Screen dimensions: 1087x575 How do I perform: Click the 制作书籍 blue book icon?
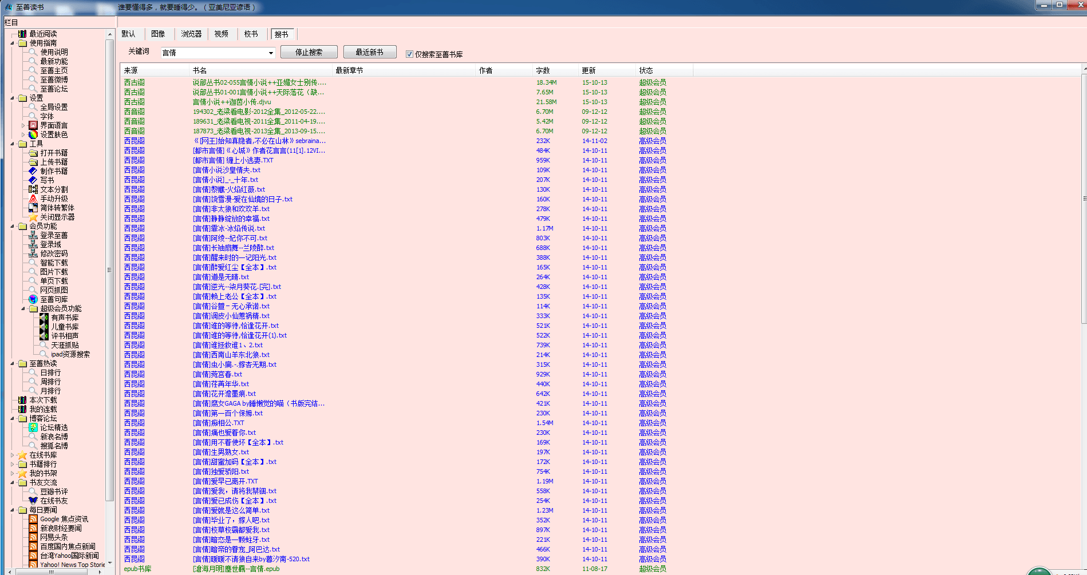coord(33,171)
